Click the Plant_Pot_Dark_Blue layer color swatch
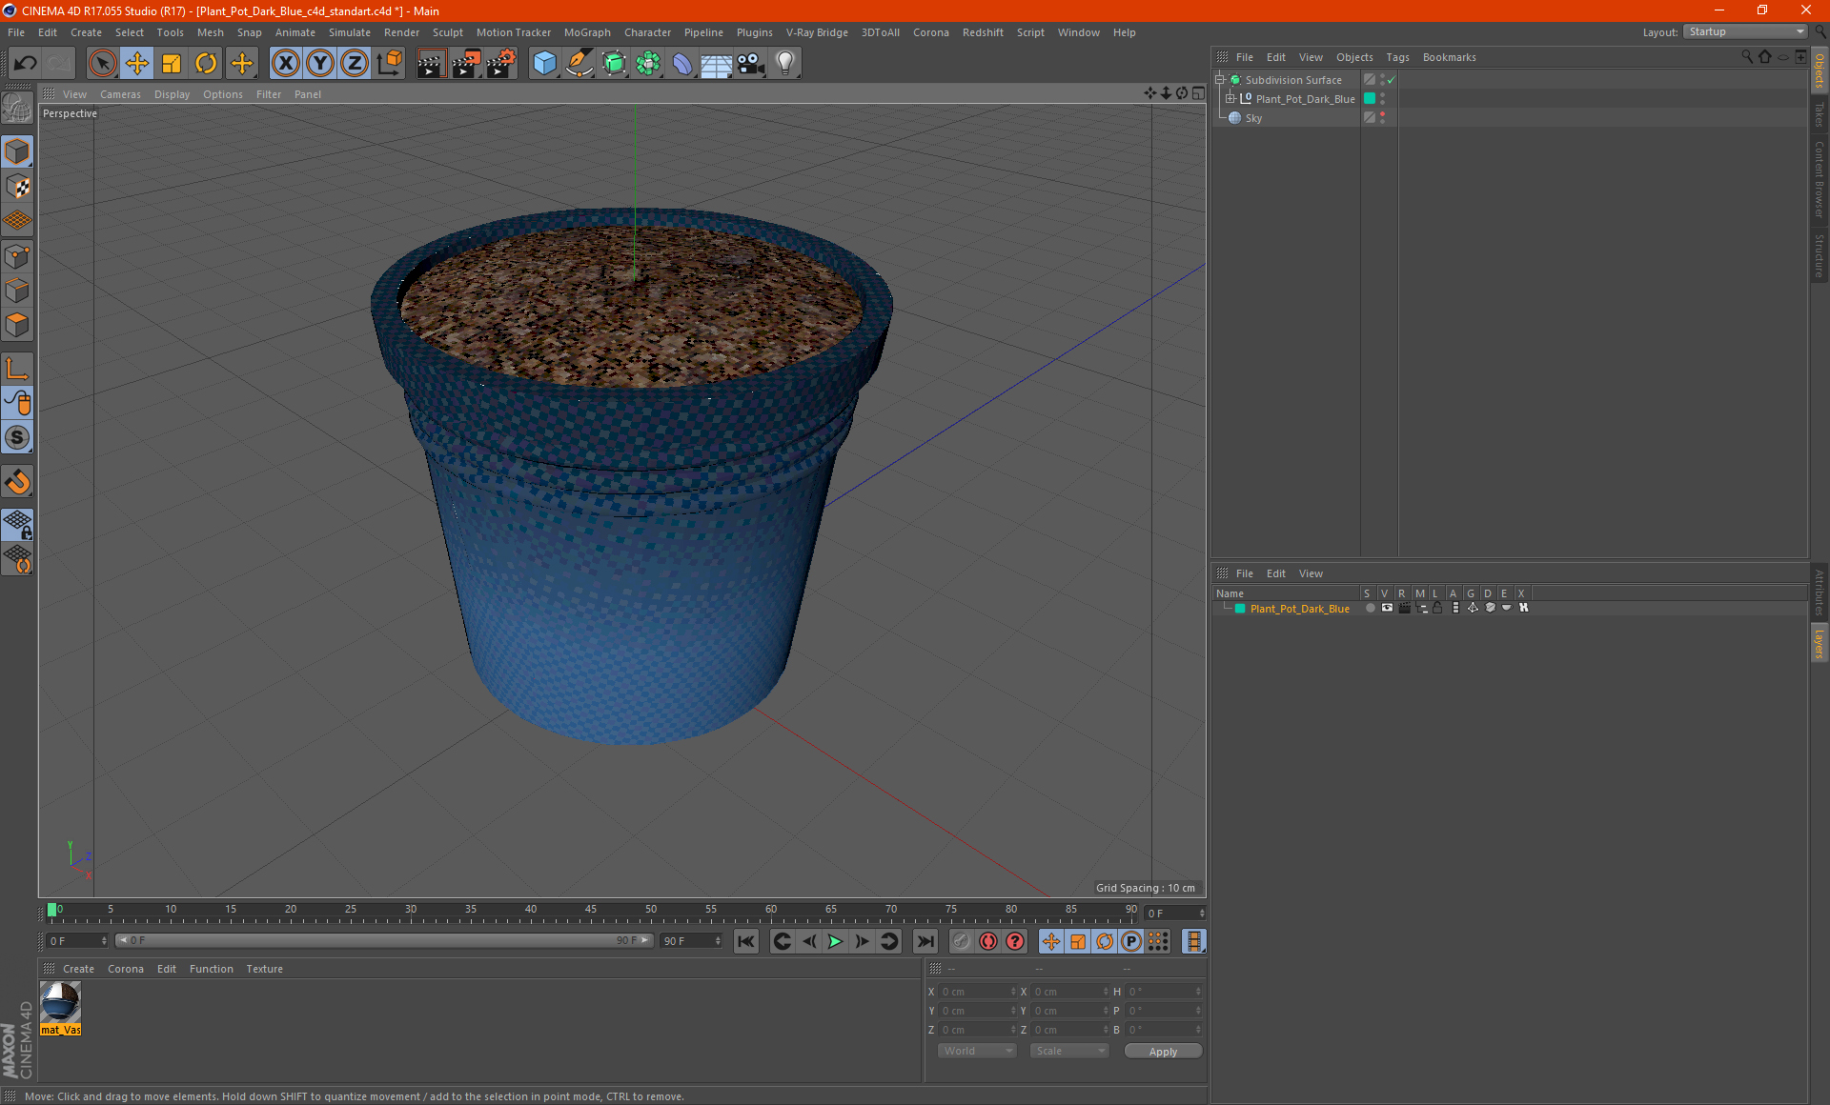This screenshot has height=1105, width=1830. pos(1240,609)
